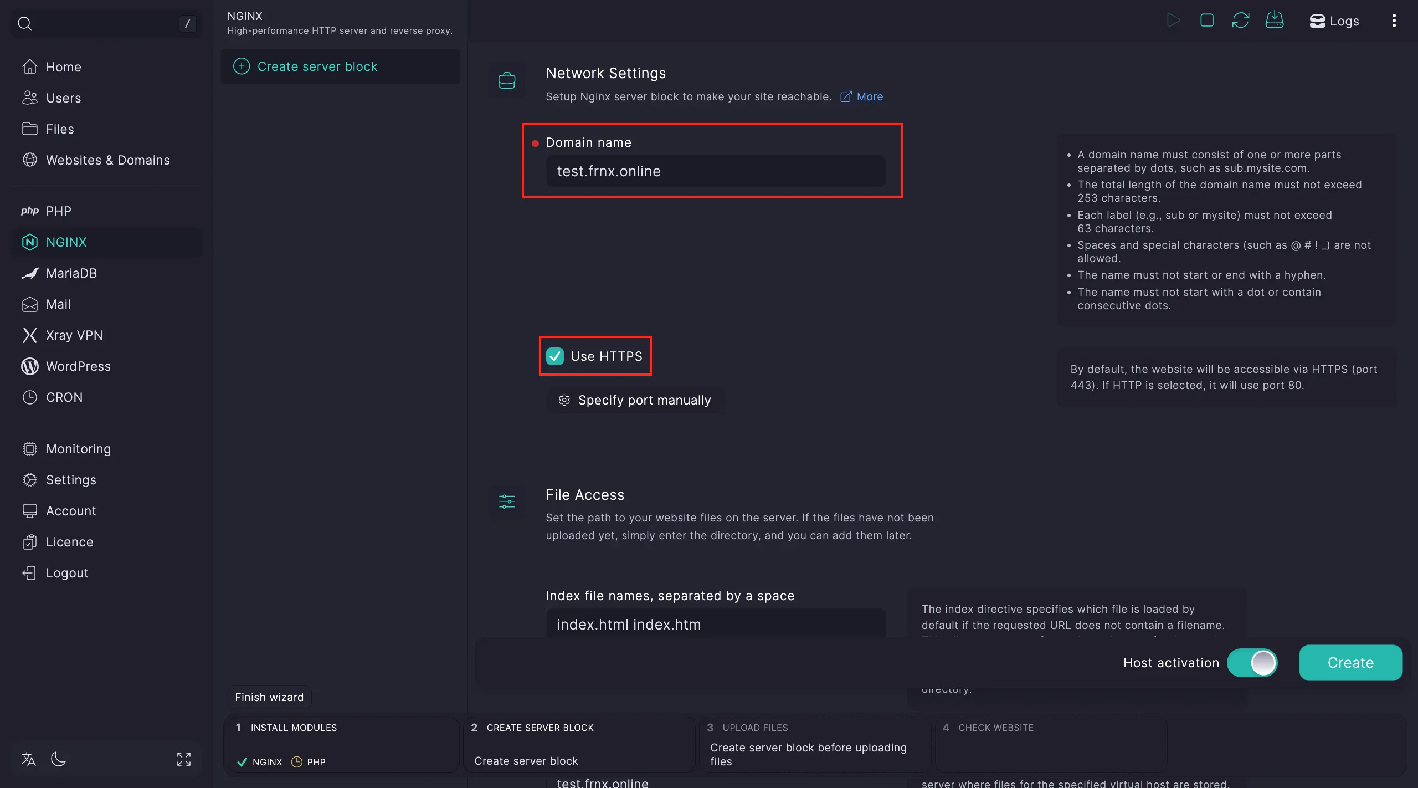Click the gear icon in Specify port manually
The image size is (1418, 788).
(564, 400)
